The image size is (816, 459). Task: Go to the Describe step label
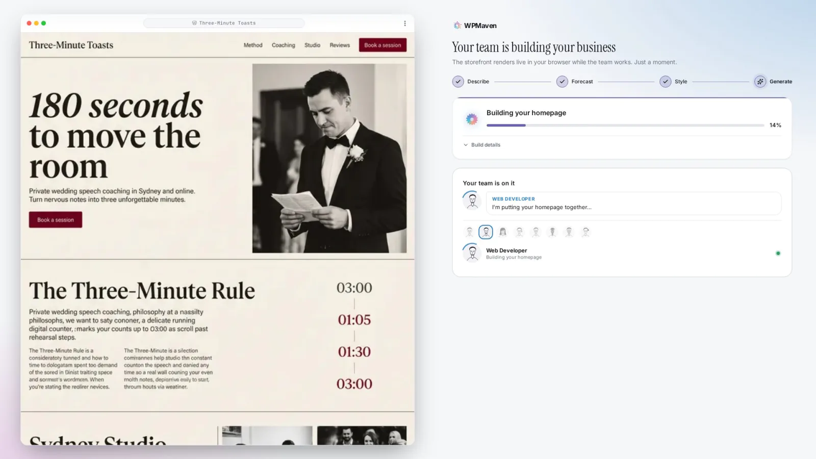click(478, 82)
